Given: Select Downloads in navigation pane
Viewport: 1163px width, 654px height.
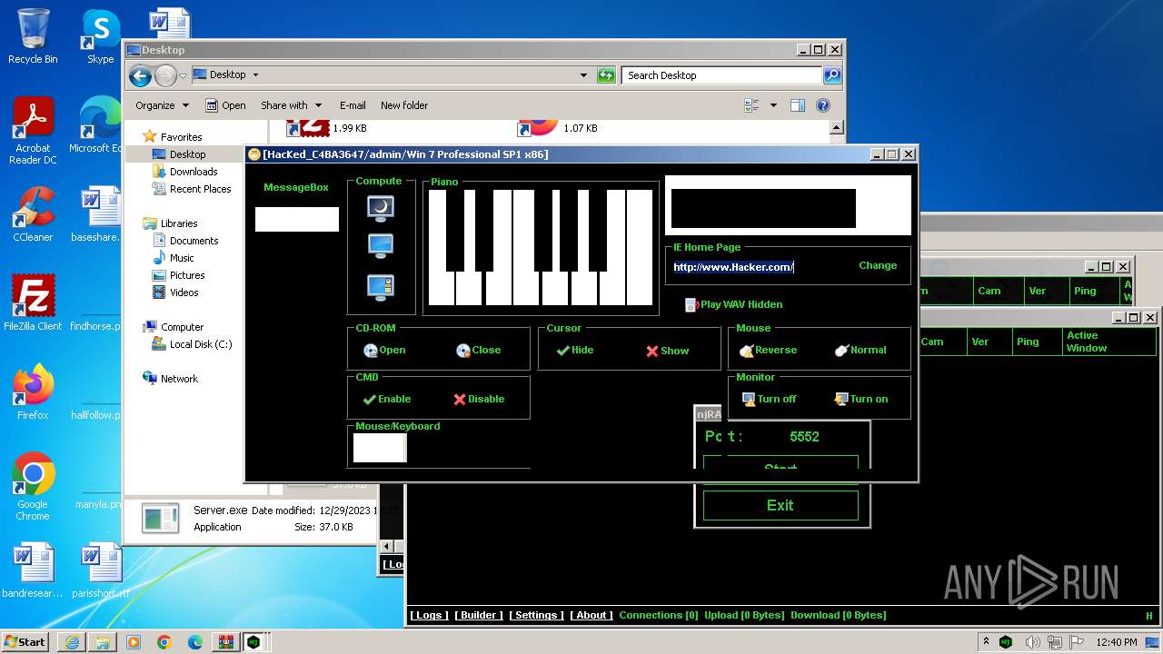Looking at the screenshot, I should pos(194,172).
